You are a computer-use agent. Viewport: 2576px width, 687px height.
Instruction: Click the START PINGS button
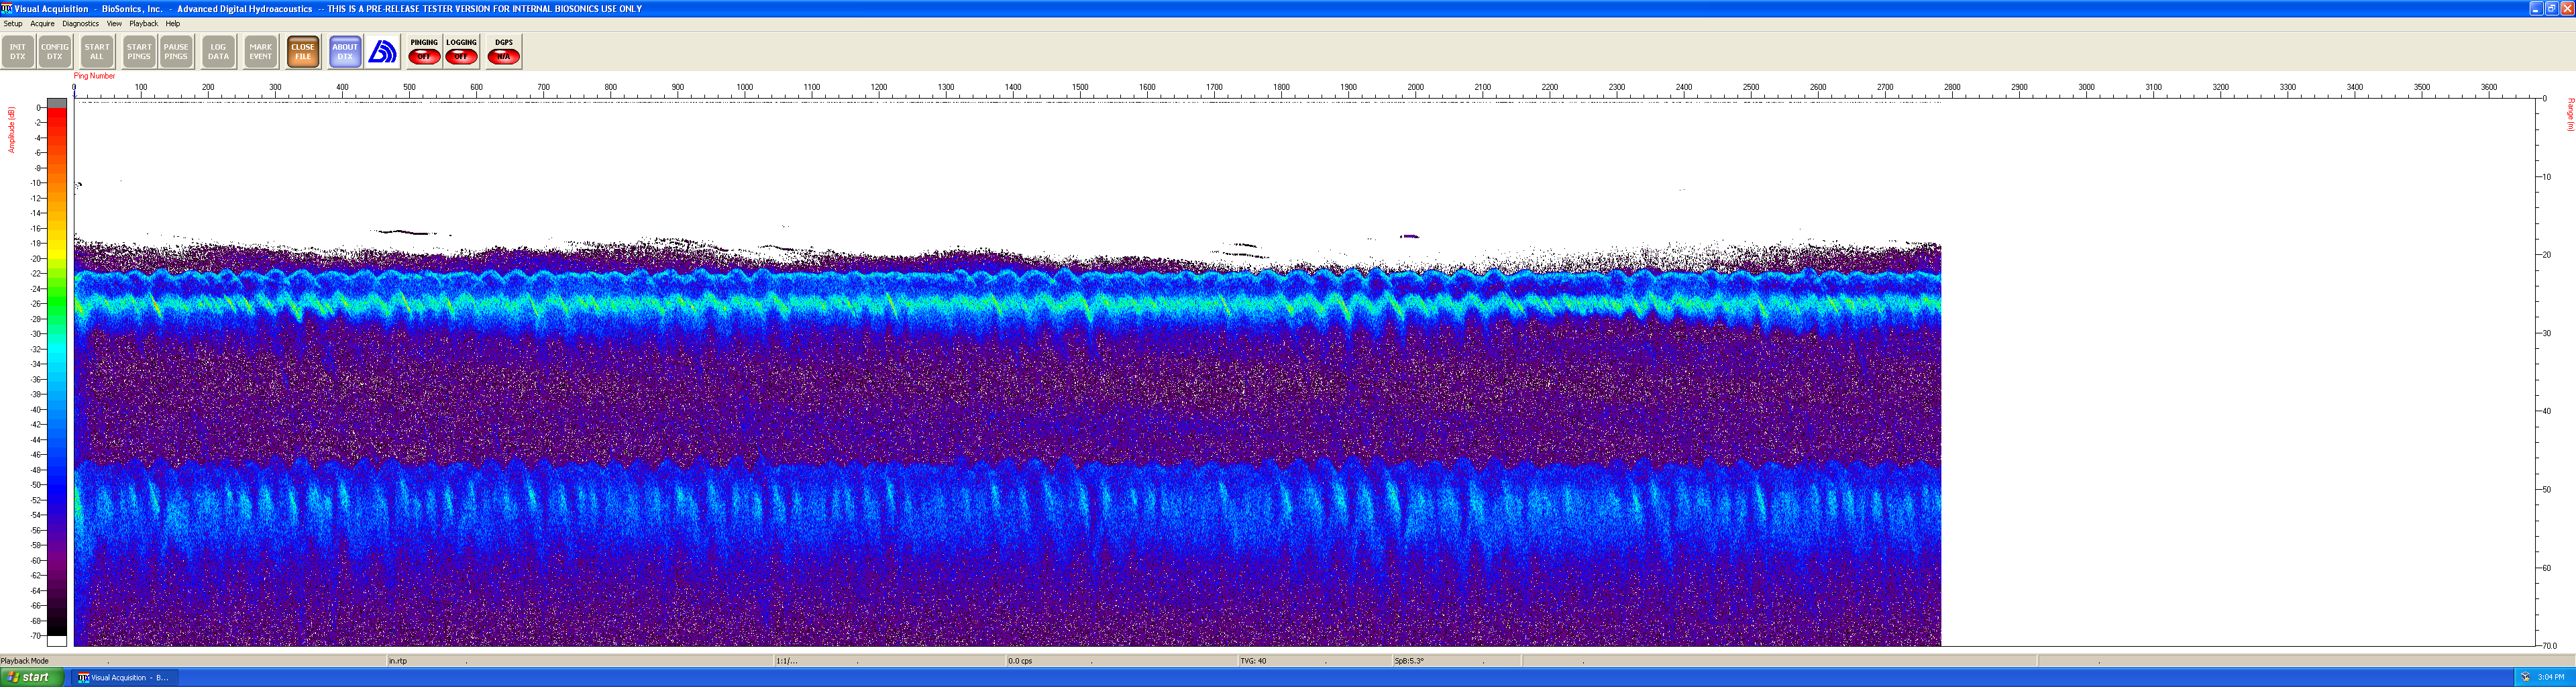pyautogui.click(x=139, y=52)
